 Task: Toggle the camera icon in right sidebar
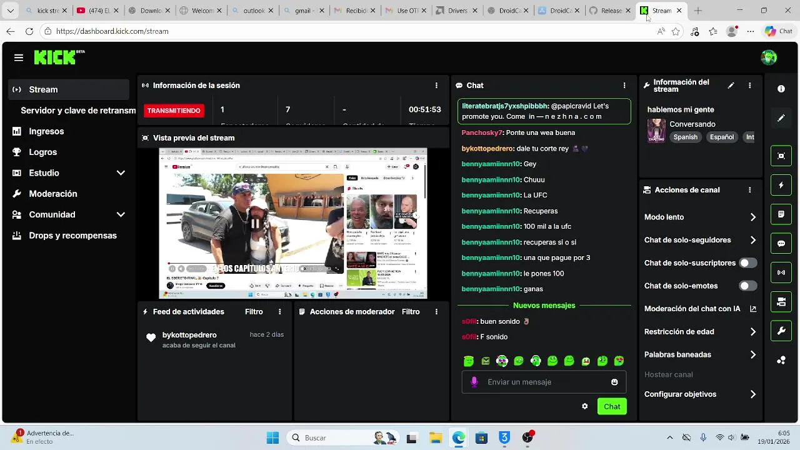point(781,302)
